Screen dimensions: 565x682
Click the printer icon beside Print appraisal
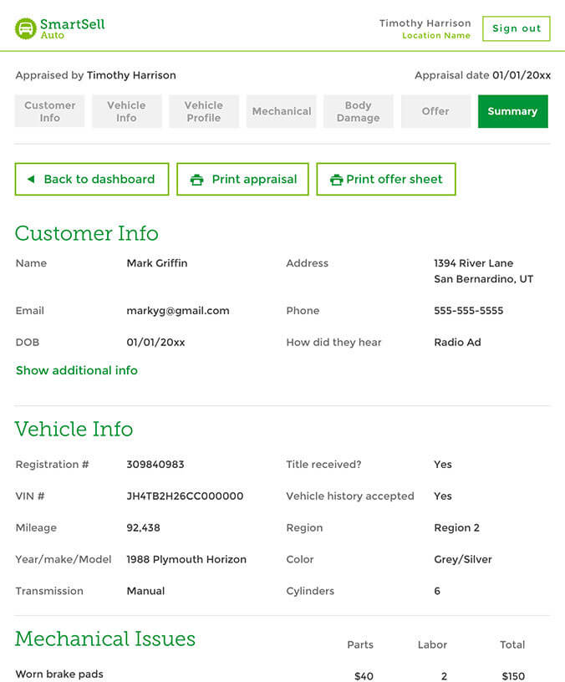pos(197,180)
